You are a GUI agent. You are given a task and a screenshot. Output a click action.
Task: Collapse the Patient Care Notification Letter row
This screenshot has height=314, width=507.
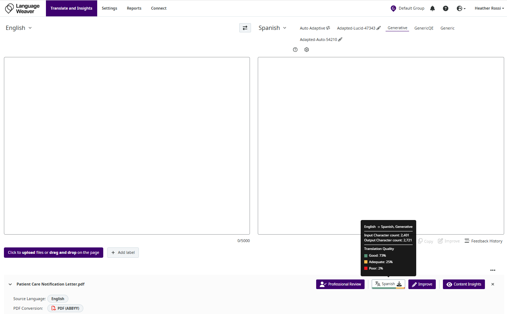[x=10, y=284]
